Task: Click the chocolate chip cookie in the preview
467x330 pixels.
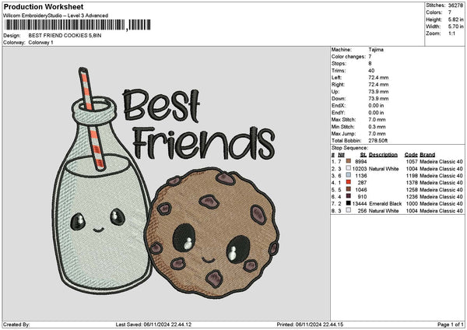Action: coord(212,233)
